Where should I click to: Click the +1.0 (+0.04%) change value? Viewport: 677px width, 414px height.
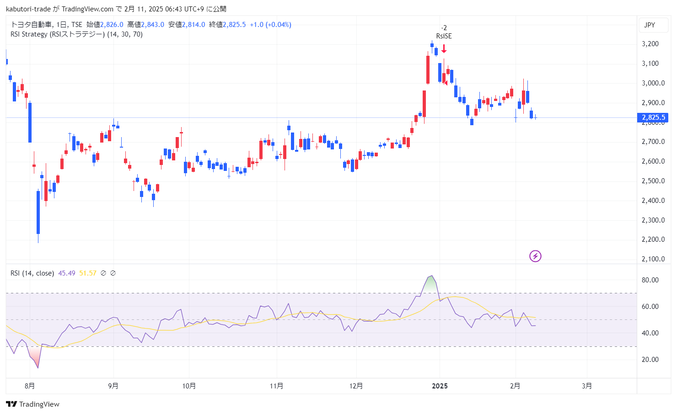(x=270, y=25)
